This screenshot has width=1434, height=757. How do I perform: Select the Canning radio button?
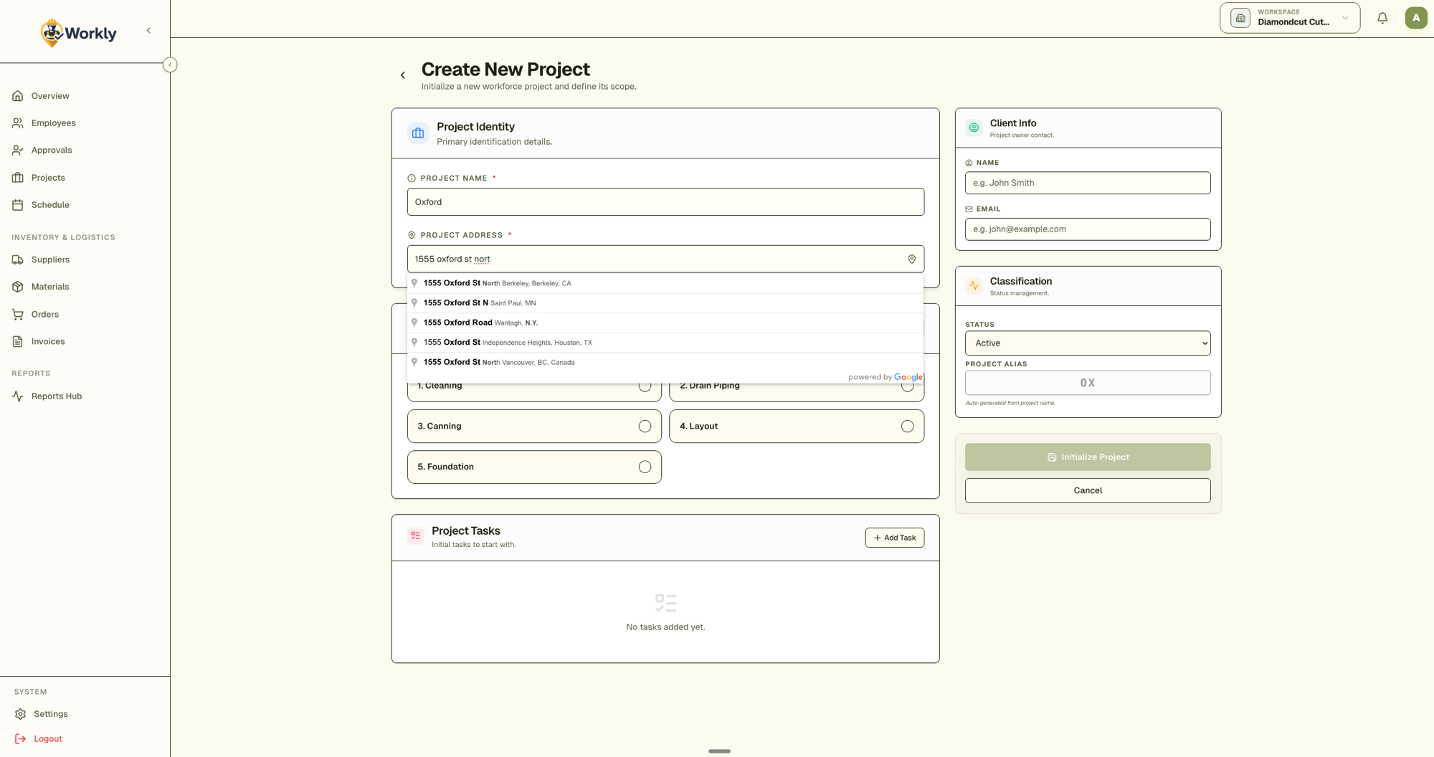pos(645,426)
